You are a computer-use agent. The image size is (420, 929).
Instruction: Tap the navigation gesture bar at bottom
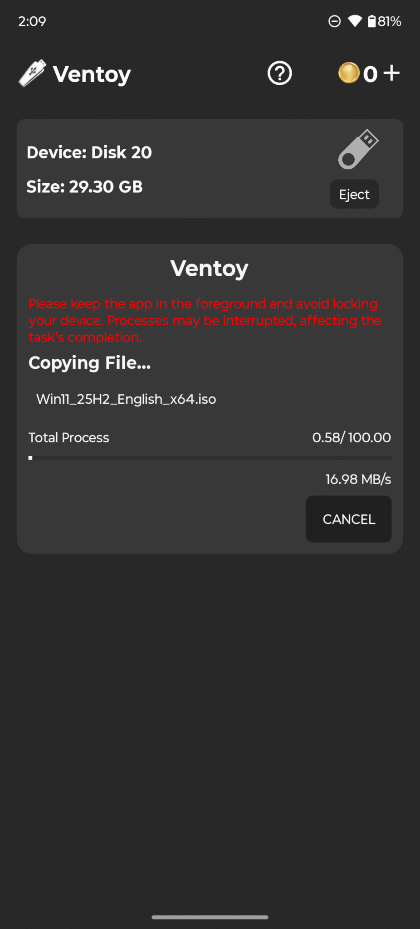210,916
